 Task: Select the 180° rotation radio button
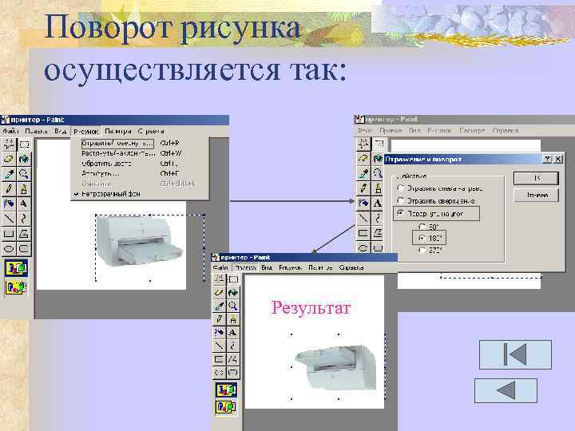[x=422, y=238]
